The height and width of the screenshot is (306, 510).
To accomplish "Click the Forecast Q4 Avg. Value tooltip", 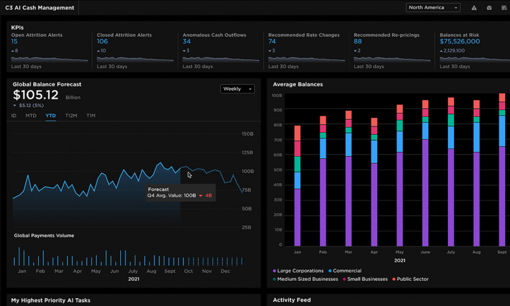I will (180, 192).
